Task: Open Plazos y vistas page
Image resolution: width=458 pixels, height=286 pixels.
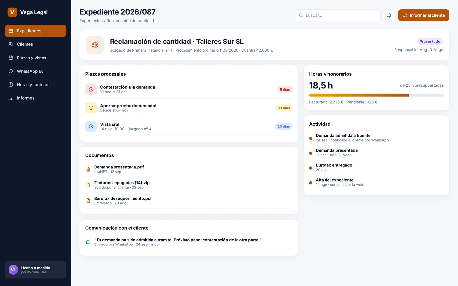Action: 35,58
